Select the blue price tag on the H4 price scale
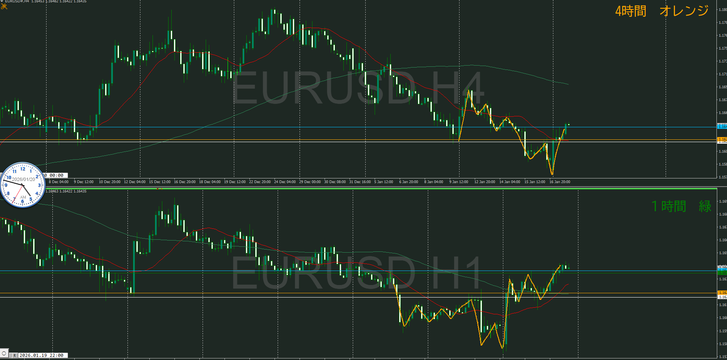This screenshot has width=727, height=360. click(722, 127)
